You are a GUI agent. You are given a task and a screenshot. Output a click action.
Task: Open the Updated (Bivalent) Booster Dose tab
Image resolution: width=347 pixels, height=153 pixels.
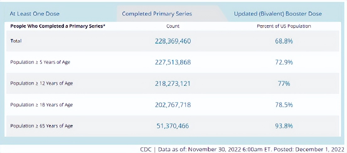(278, 14)
